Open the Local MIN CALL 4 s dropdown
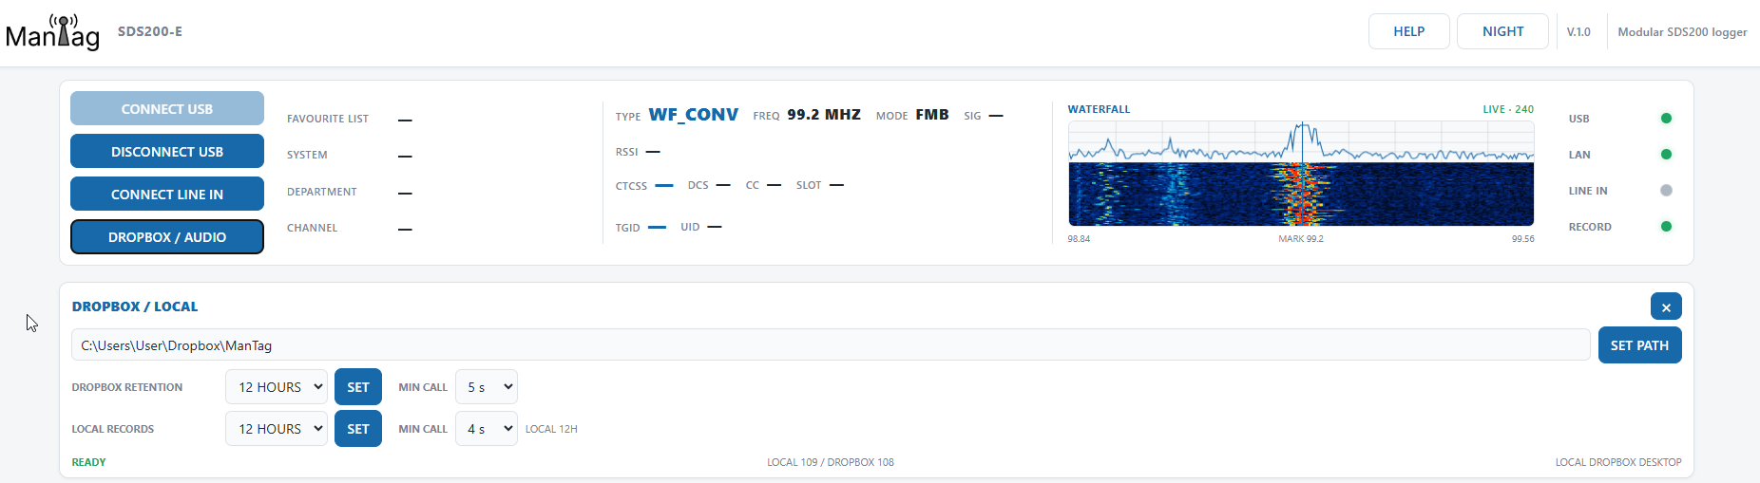 487,429
